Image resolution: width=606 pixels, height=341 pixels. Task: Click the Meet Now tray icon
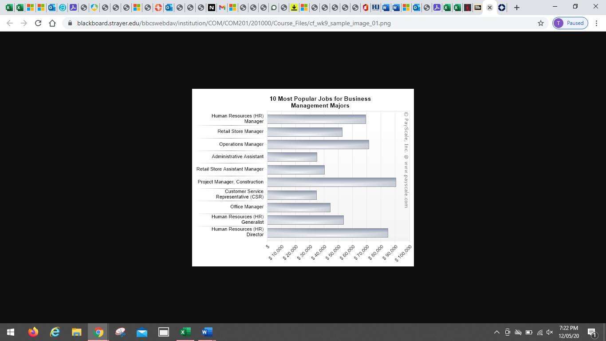click(x=508, y=332)
